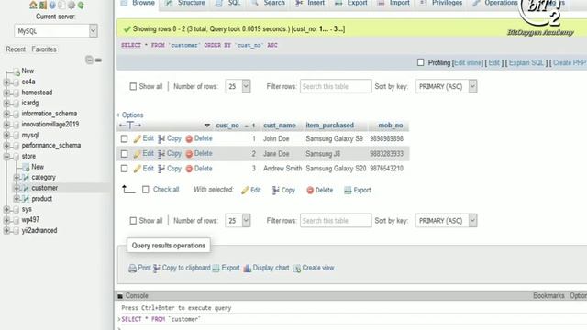Screen dimensions: 587x330
Task: Enable upper Show all checkbox
Action: pos(133,86)
